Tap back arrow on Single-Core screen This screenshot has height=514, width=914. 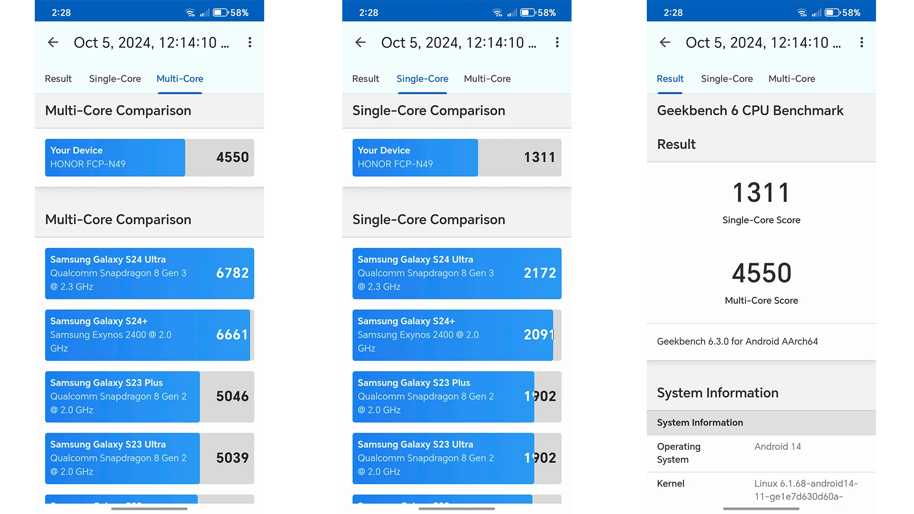point(360,42)
